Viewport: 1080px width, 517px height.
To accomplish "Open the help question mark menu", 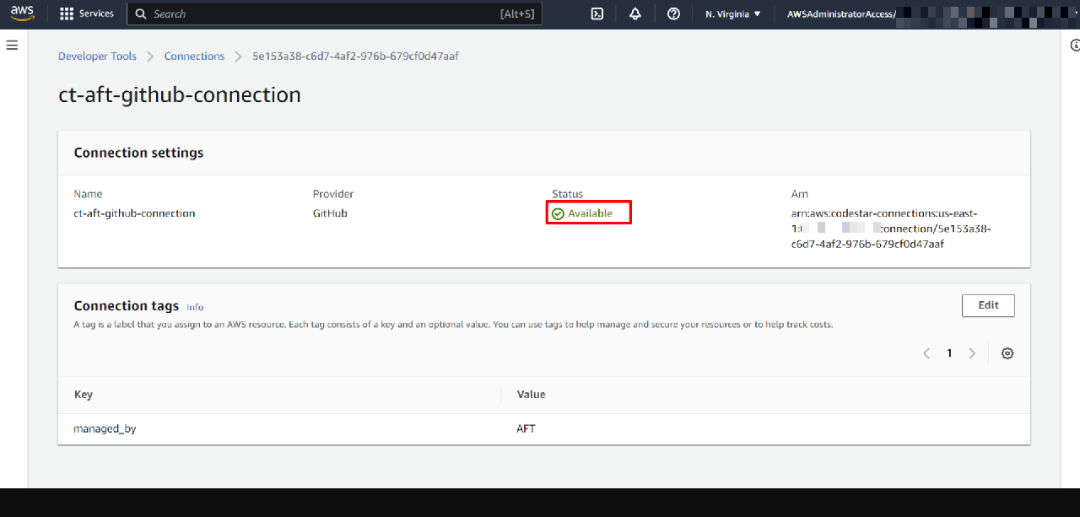I will point(673,13).
